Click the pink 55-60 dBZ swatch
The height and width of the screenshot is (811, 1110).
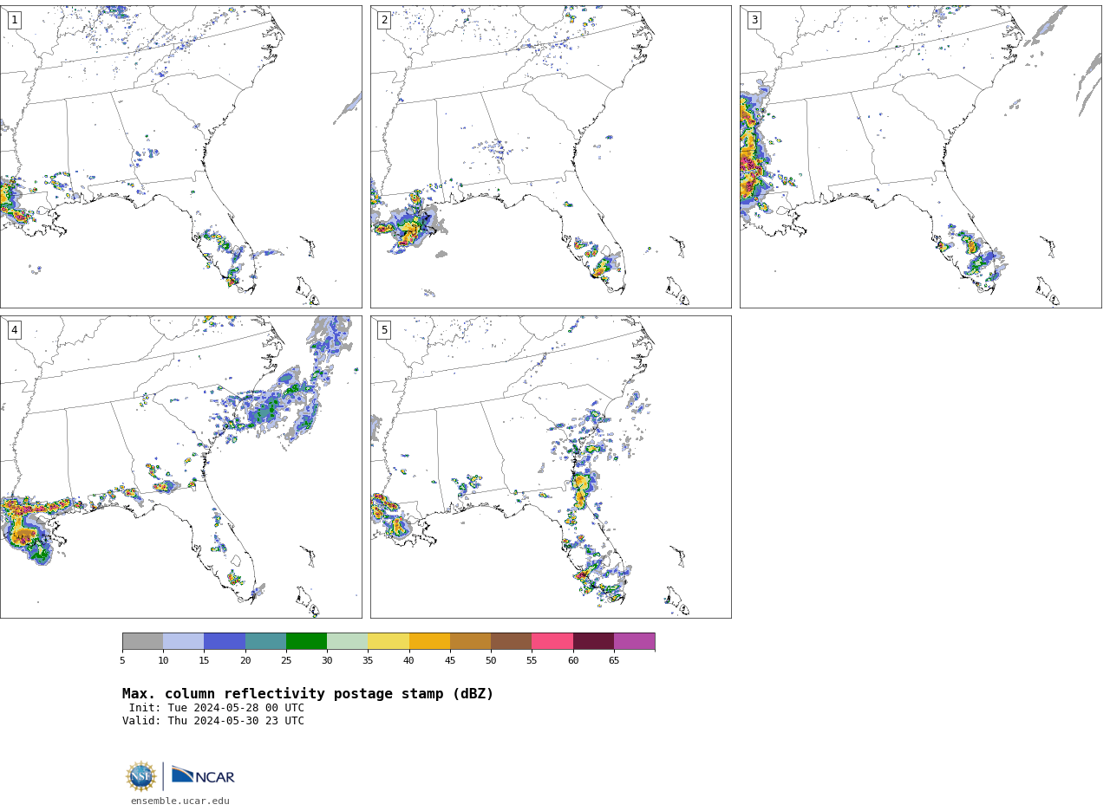[x=552, y=641]
